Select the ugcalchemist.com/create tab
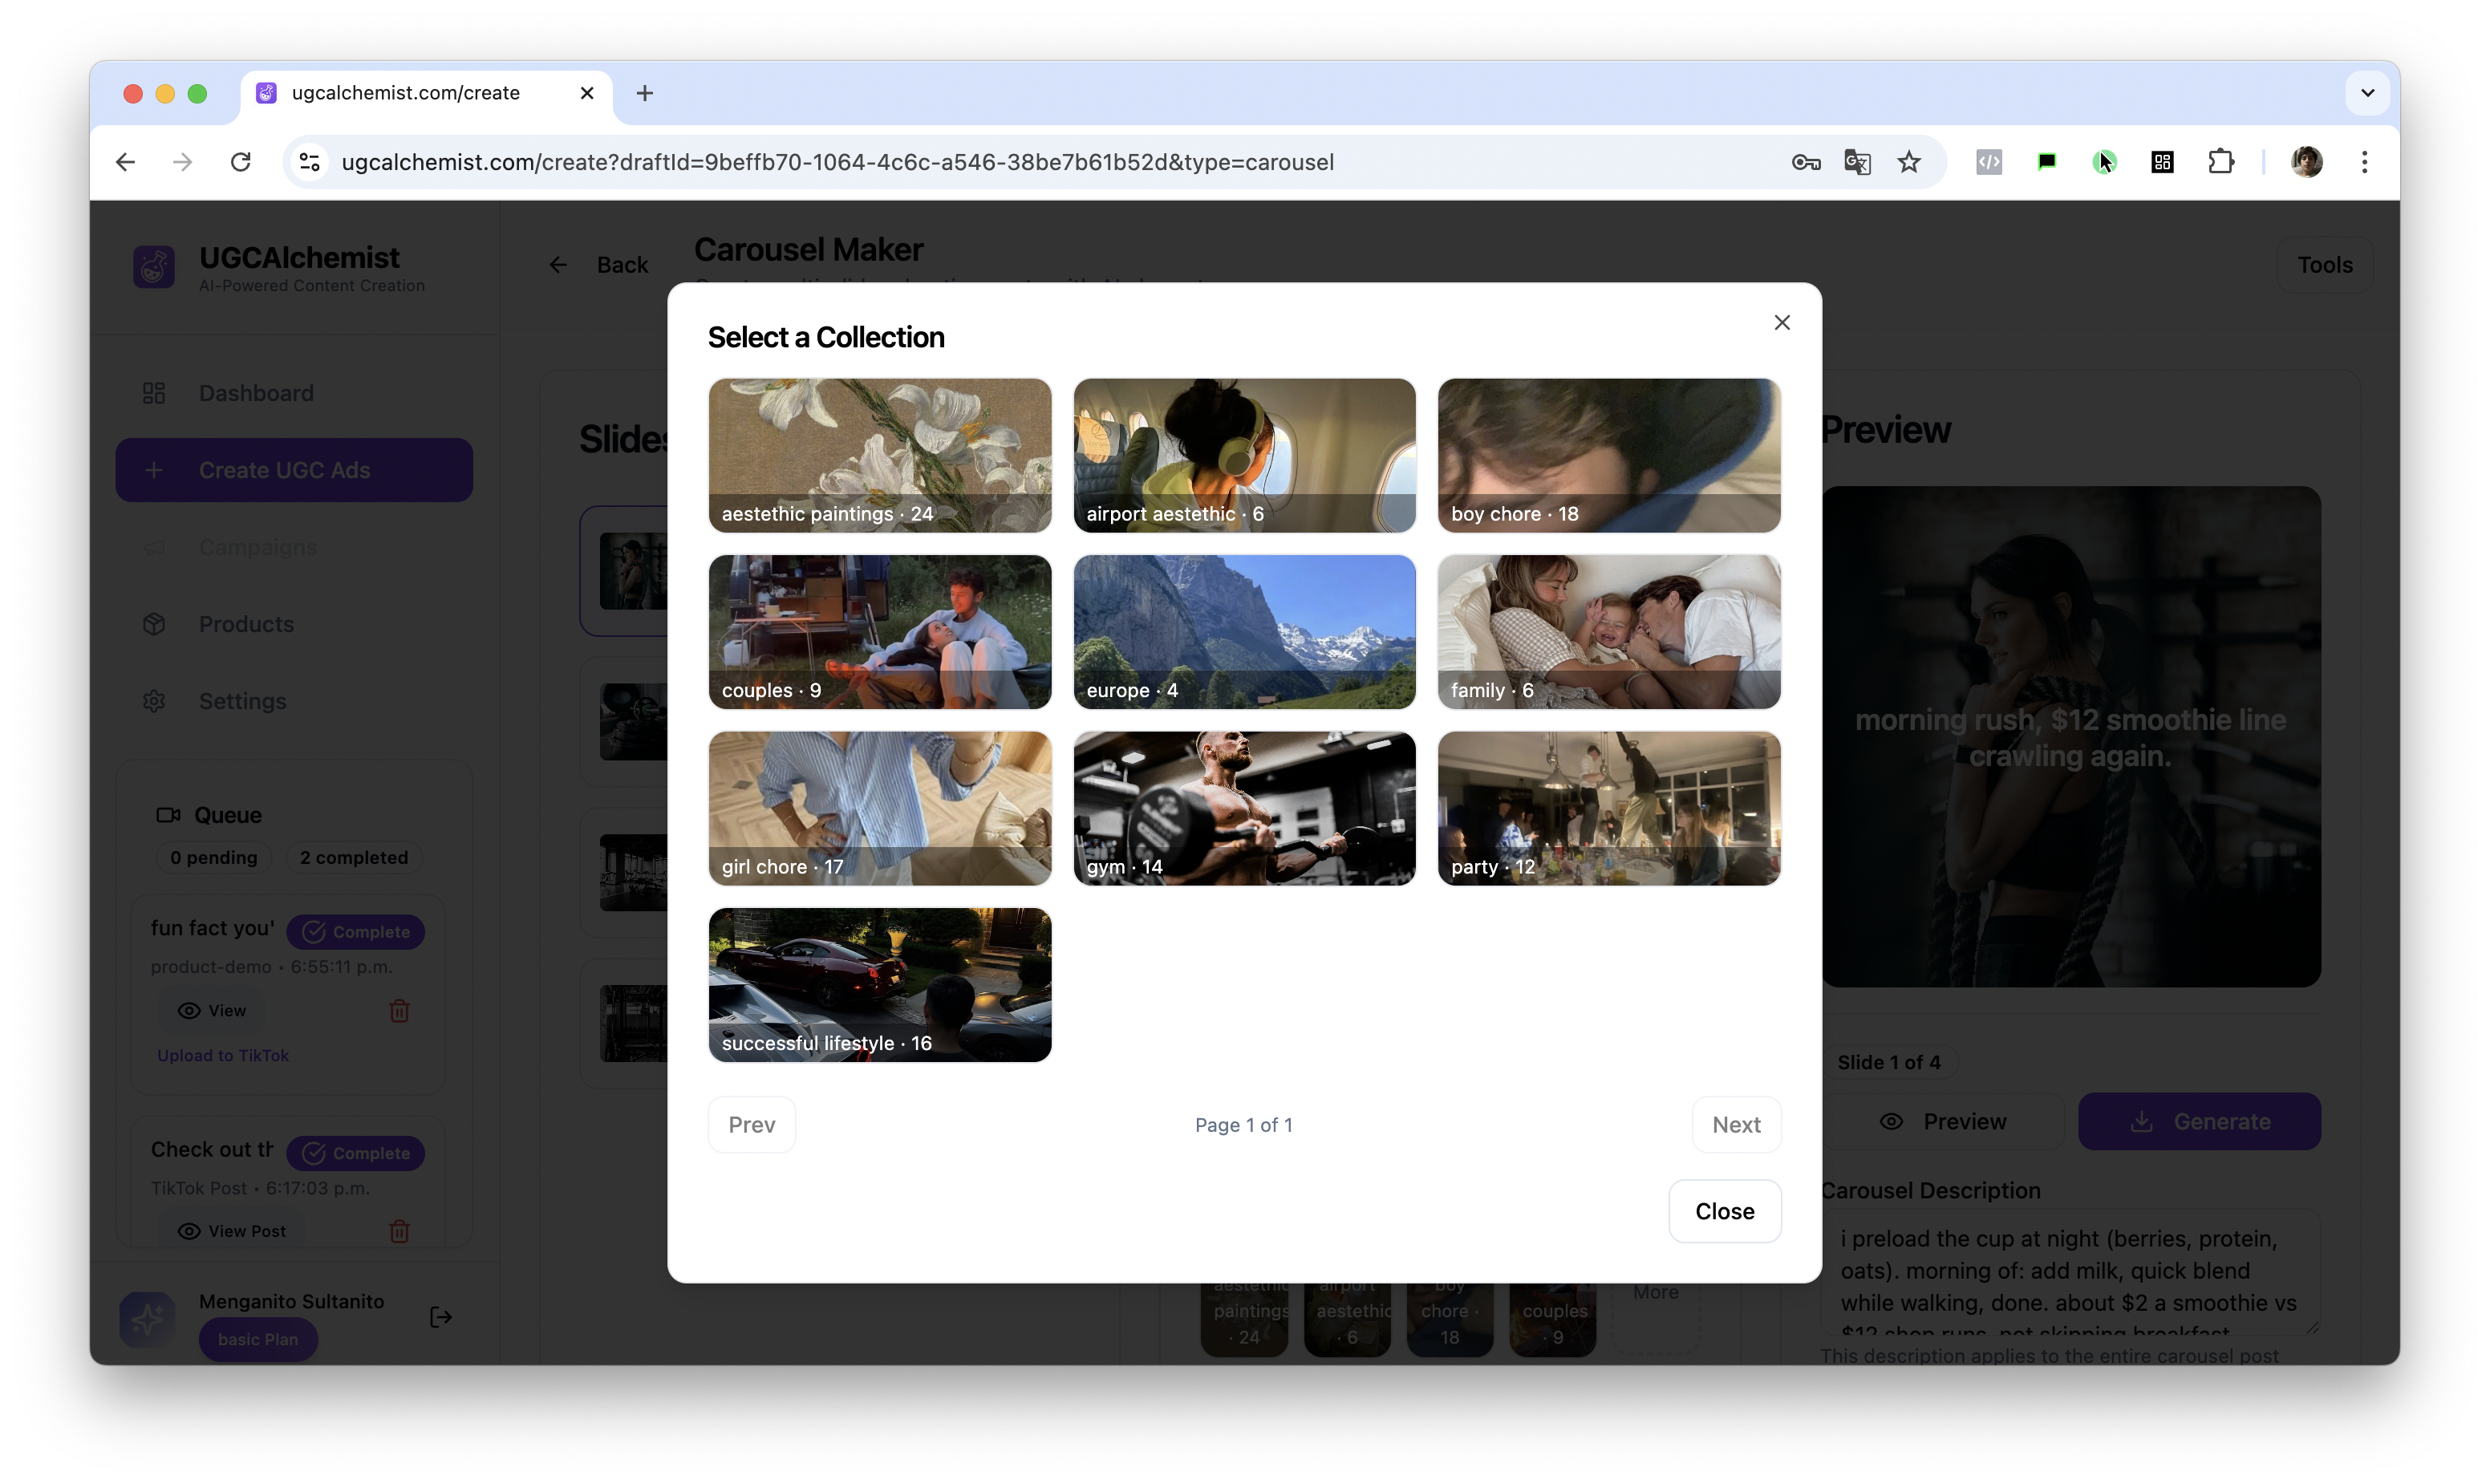This screenshot has height=1484, width=2490. tap(426, 93)
